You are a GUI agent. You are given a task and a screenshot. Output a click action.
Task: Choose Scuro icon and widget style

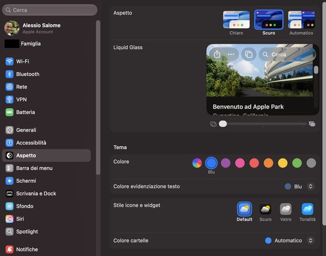266,212
